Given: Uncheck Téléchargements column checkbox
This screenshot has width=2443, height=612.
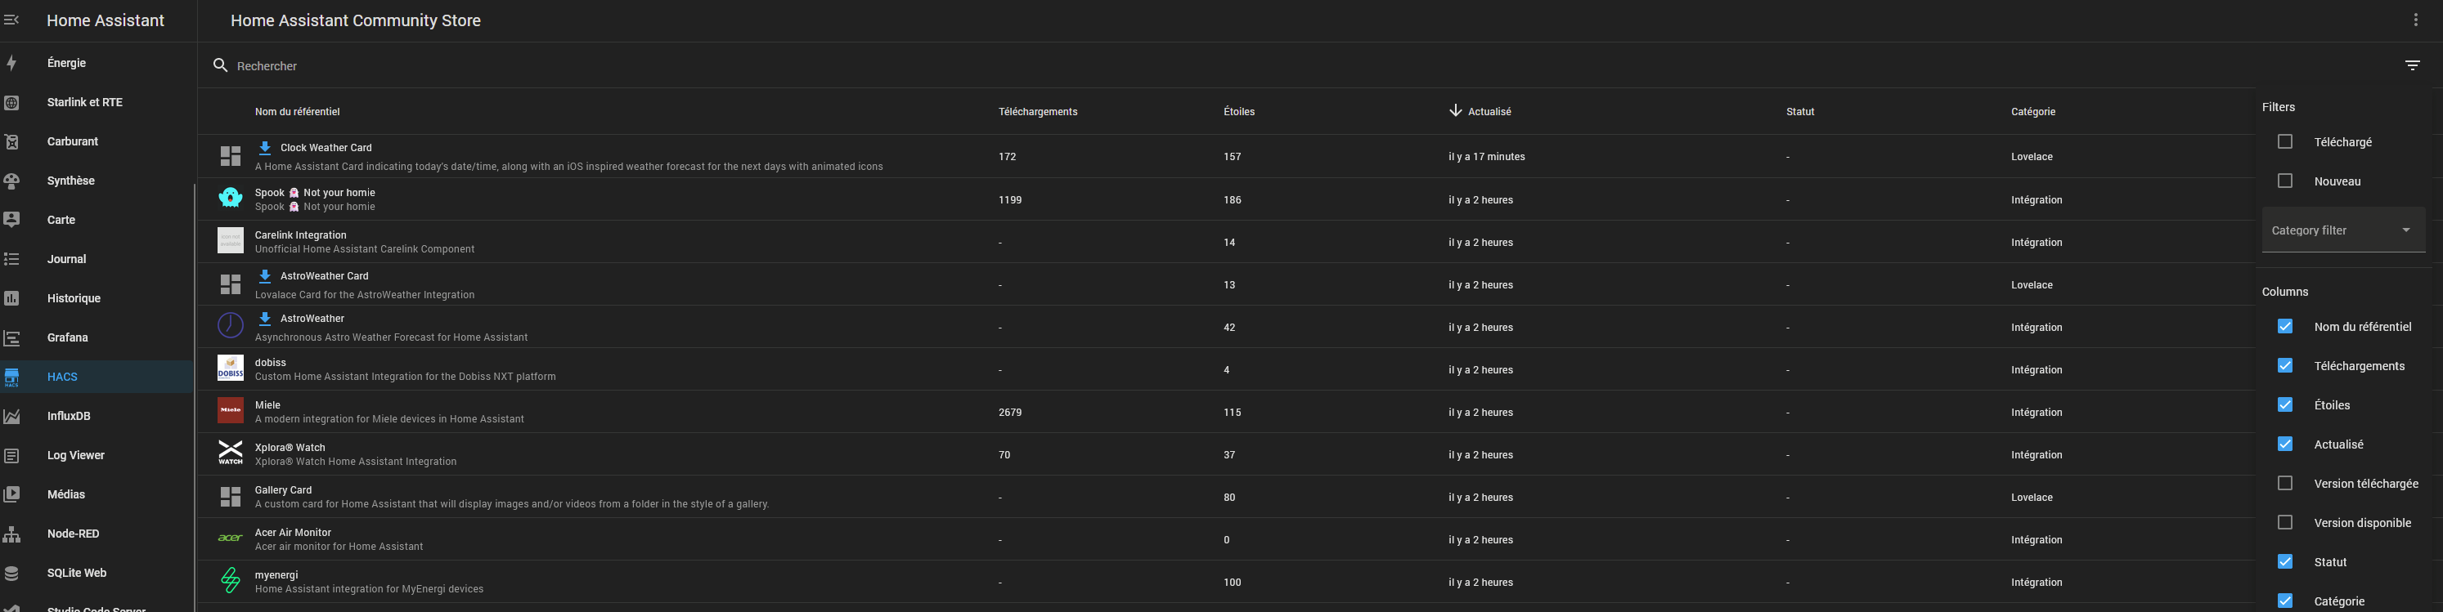Looking at the screenshot, I should click(2284, 366).
